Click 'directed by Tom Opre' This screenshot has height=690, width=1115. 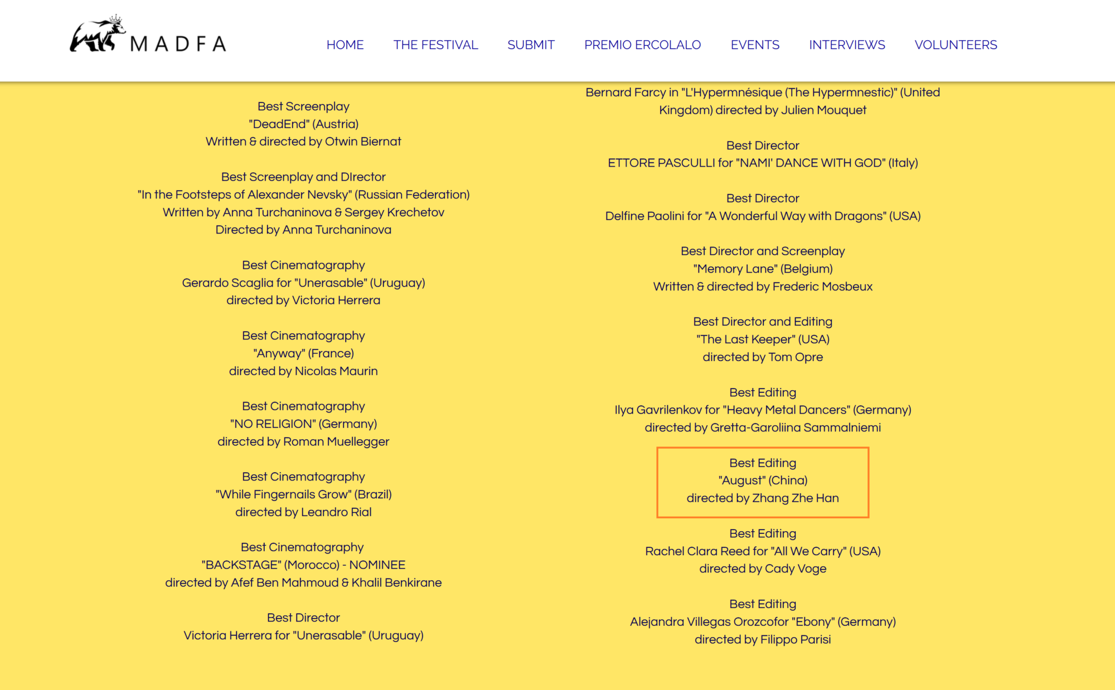(x=763, y=357)
